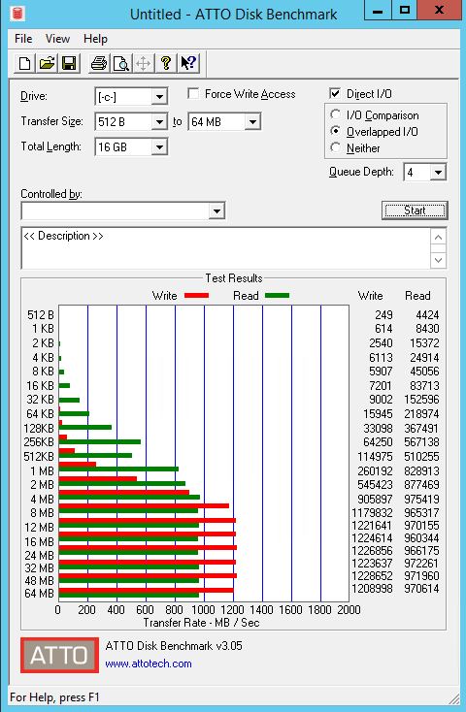The width and height of the screenshot is (466, 712).
Task: Enable Force Write Access checkbox
Action: [x=193, y=93]
